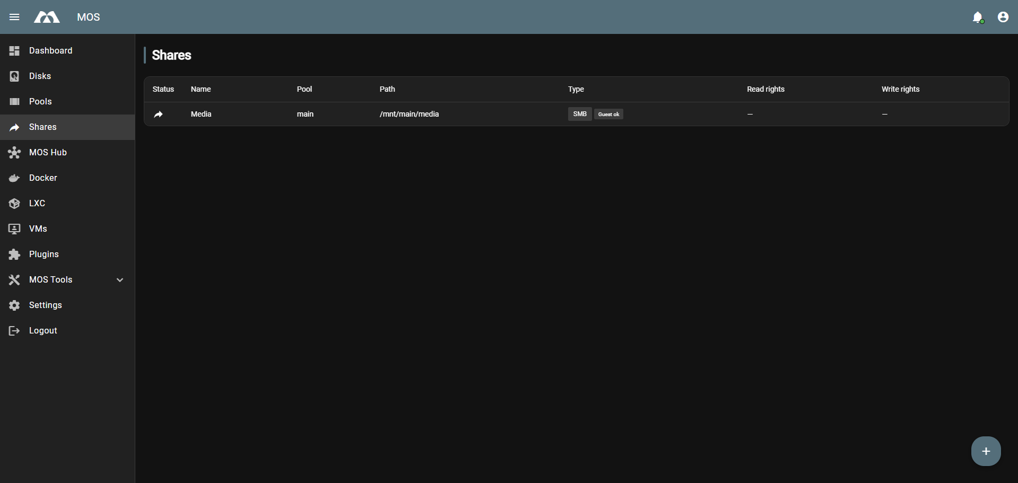
Task: Click the SMB type badge
Action: tap(579, 114)
